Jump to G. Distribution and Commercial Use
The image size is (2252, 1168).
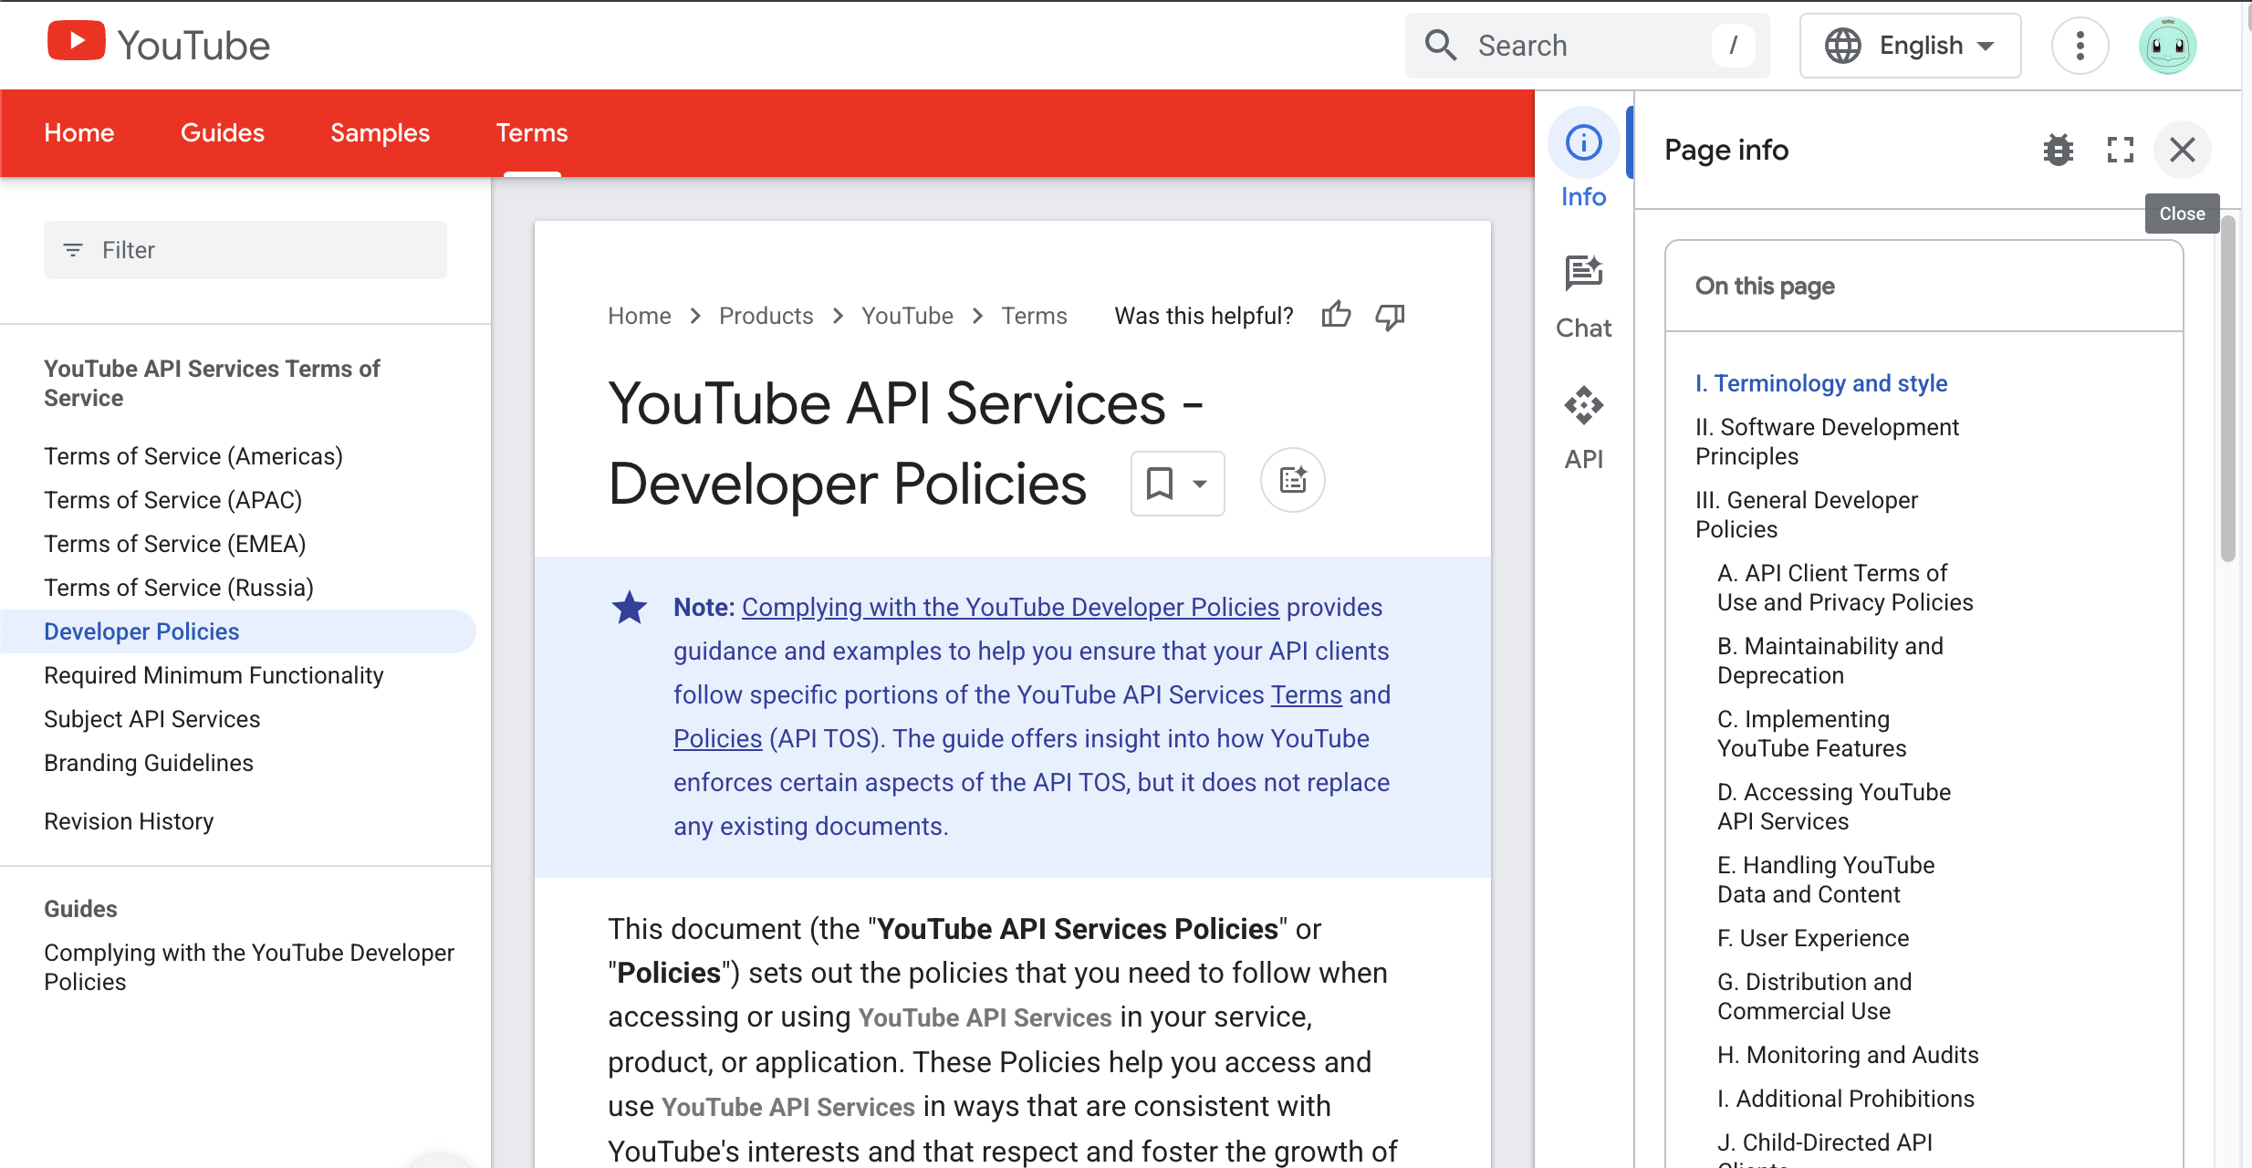[x=1814, y=996]
